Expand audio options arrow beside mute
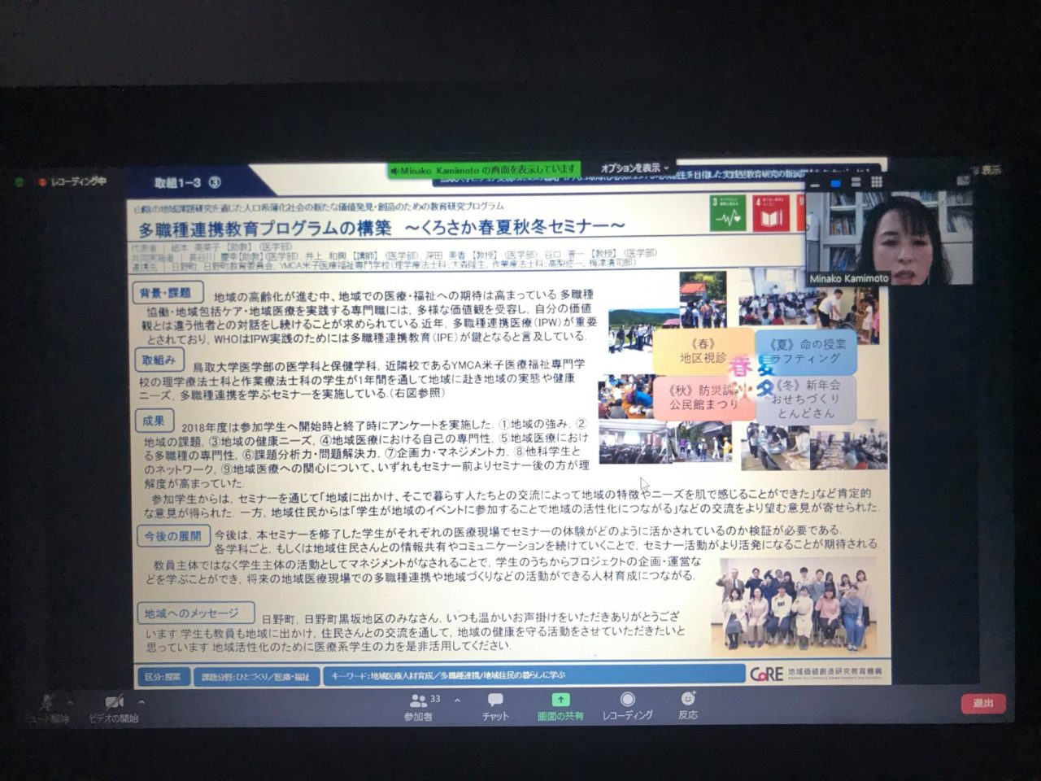This screenshot has height=781, width=1041. pyautogui.click(x=70, y=700)
